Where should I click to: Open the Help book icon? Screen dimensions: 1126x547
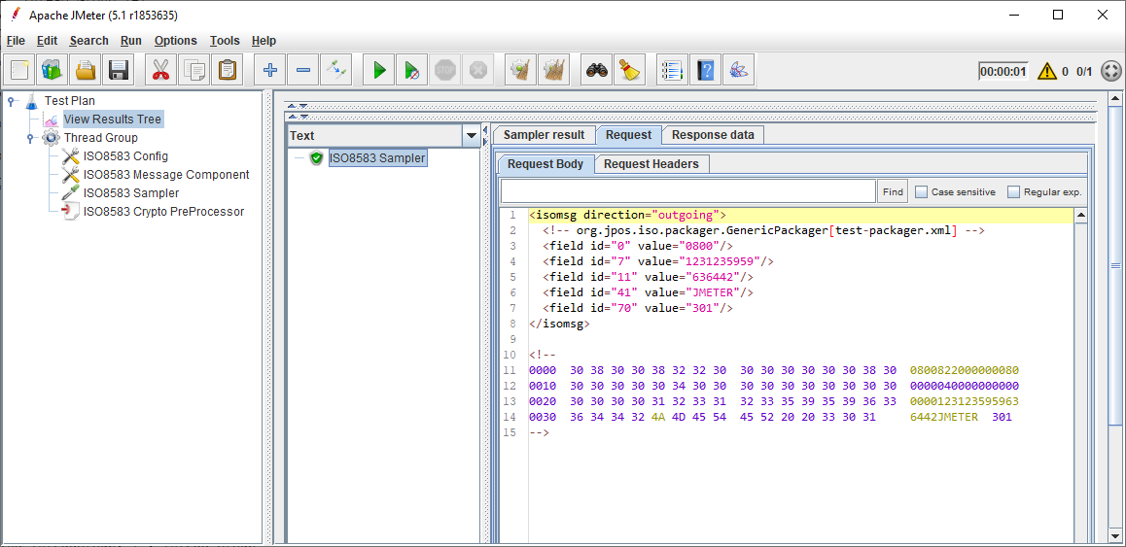705,70
